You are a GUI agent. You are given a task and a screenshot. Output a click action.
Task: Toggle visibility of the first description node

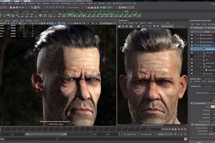pyautogui.click(x=192, y=35)
